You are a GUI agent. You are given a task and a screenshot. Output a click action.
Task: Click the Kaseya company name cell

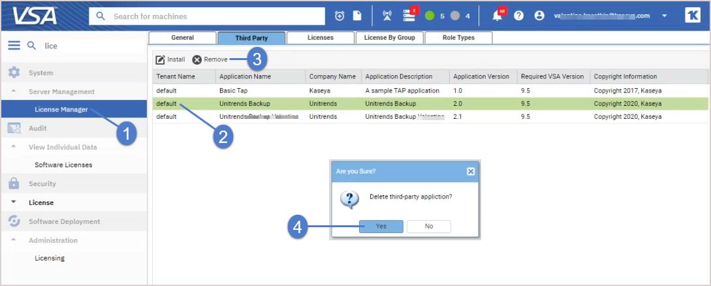[x=321, y=90]
